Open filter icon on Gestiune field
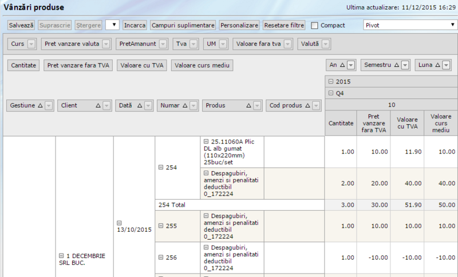The width and height of the screenshot is (458, 277). pos(49,105)
